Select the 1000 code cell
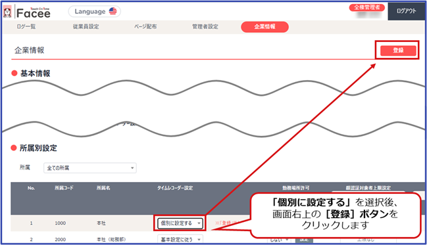This screenshot has height=245, width=427. coord(60,223)
